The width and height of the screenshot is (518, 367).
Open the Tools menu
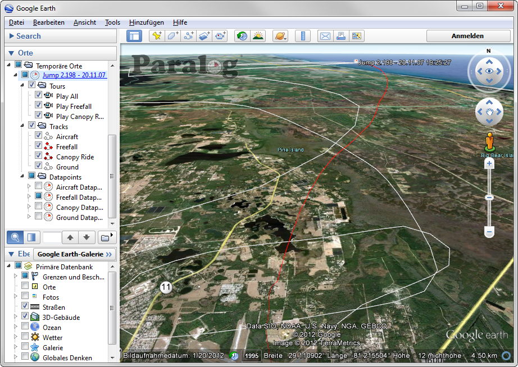pos(112,22)
